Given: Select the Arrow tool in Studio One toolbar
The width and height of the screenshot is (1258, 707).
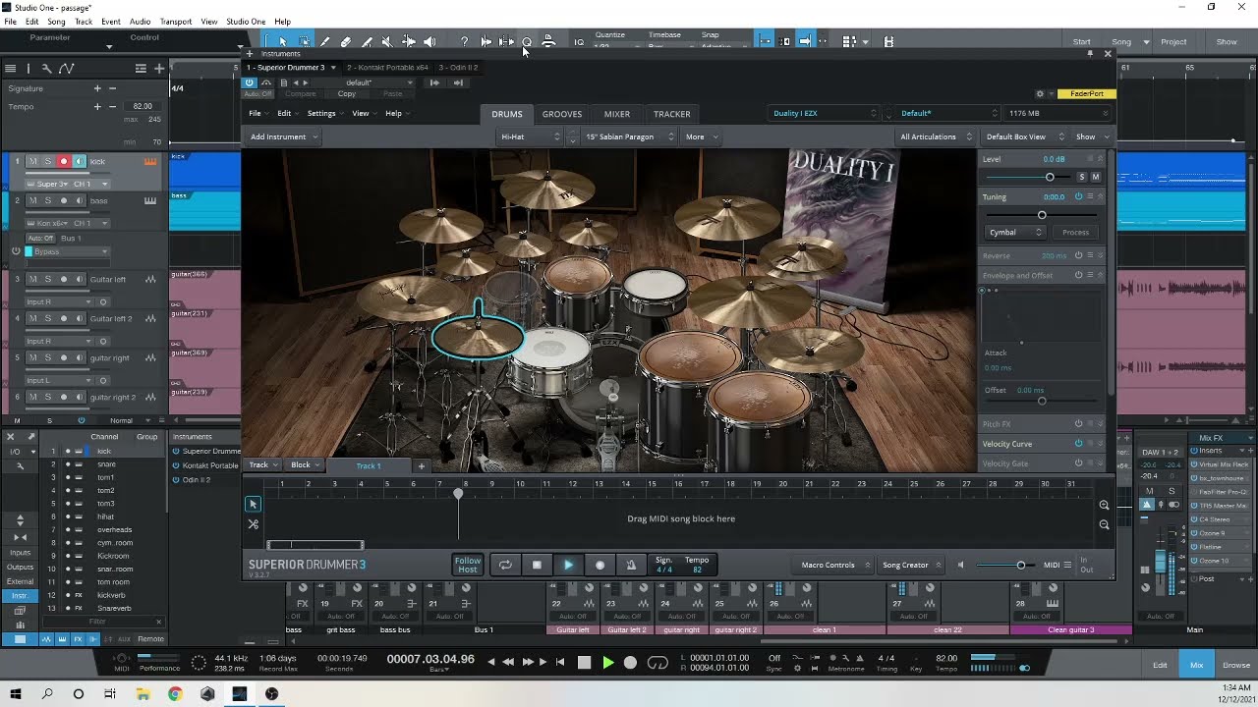Looking at the screenshot, I should coord(282,41).
